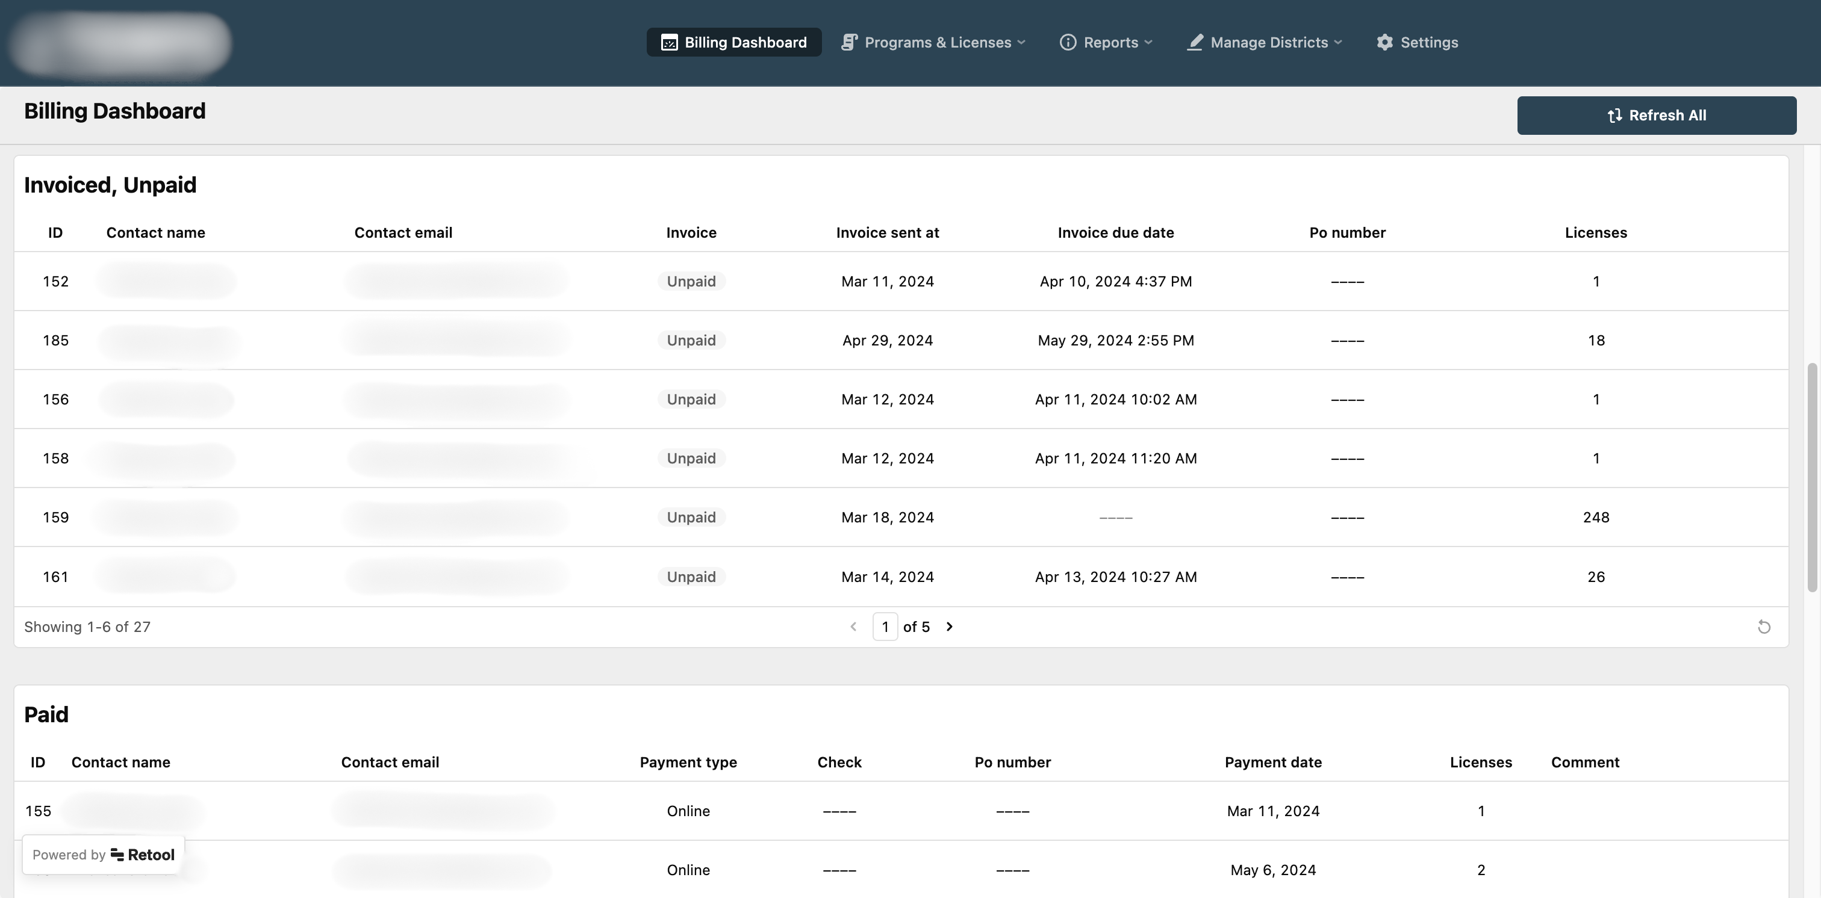Click the Unpaid badge for ID 152

click(x=691, y=281)
